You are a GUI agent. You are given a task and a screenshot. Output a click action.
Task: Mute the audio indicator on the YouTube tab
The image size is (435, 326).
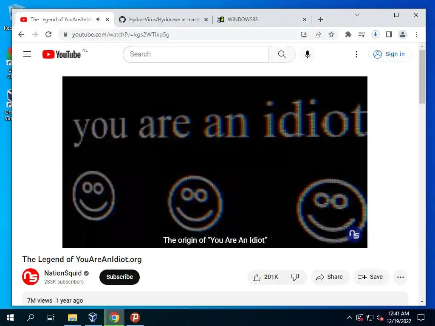pyautogui.click(x=99, y=20)
